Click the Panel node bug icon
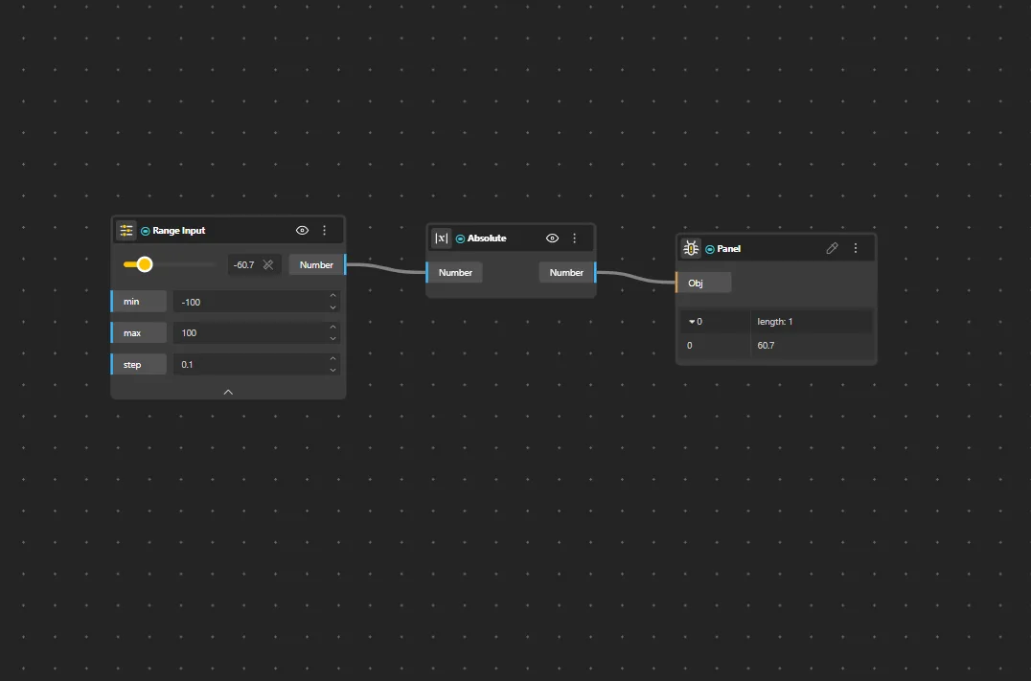 691,248
